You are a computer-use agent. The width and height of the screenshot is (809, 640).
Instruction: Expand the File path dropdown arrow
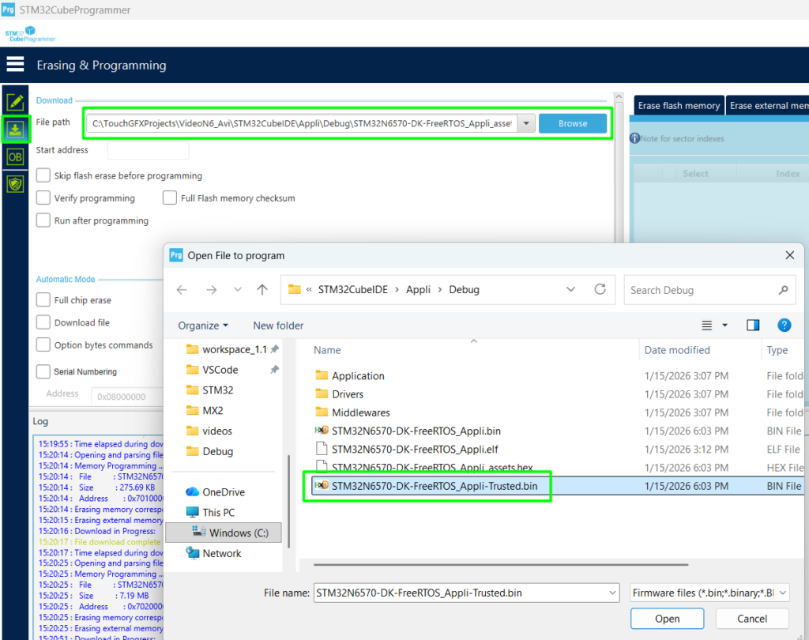pyautogui.click(x=525, y=123)
